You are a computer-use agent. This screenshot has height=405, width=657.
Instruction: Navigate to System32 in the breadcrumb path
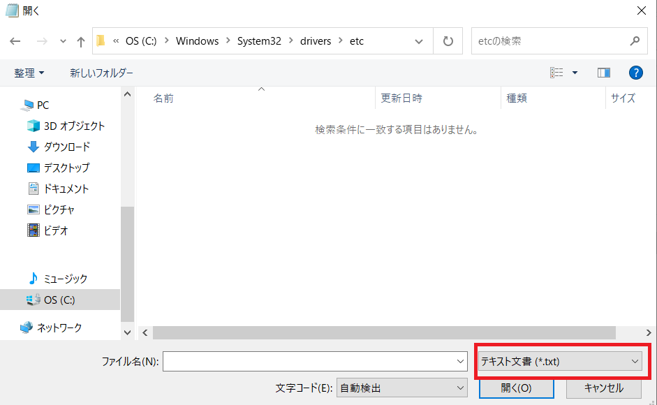click(259, 40)
